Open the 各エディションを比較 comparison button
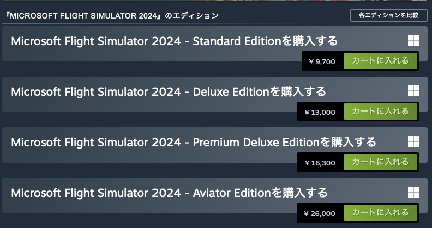Screen dimensions: 432x228 tap(389, 15)
